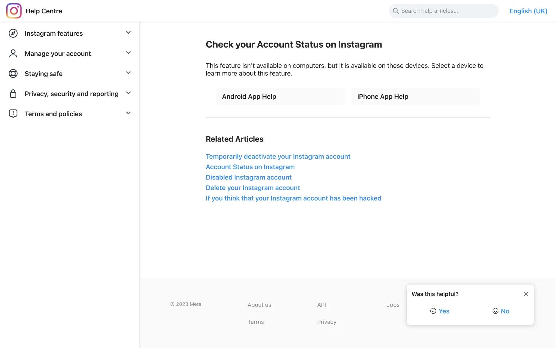Open Privacy, security and reporting section
This screenshot has width=557, height=348.
(71, 94)
